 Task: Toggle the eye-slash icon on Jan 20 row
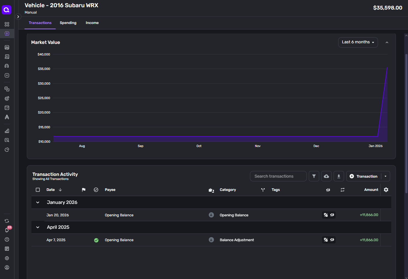[332, 215]
